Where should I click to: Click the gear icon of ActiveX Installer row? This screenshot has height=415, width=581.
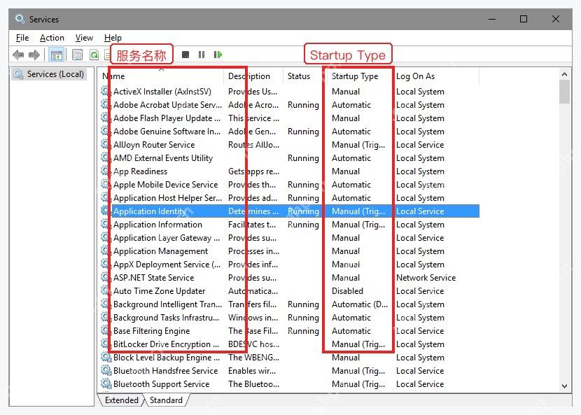click(105, 91)
